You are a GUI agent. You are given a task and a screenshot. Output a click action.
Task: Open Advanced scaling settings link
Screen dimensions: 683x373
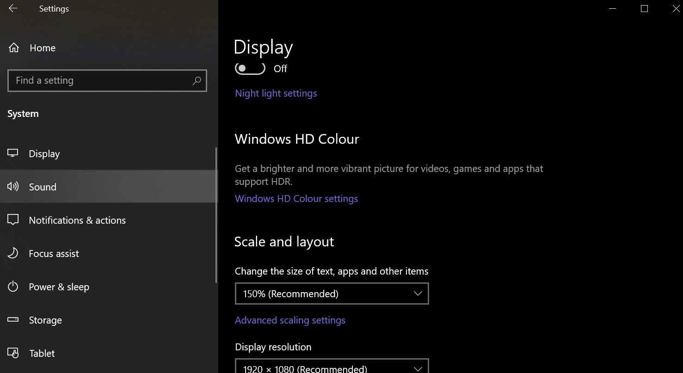(x=290, y=320)
